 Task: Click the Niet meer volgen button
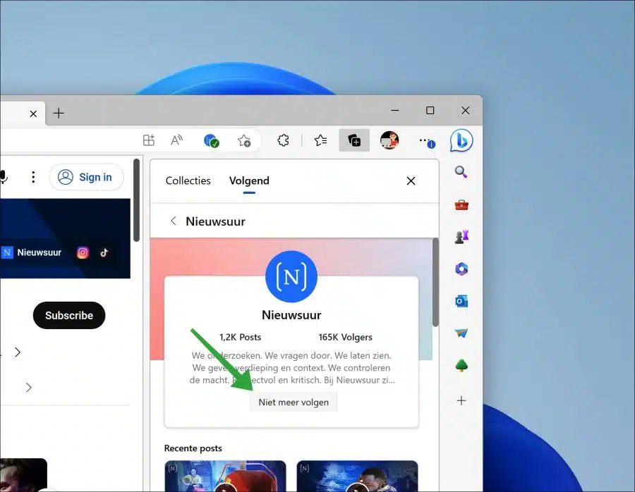pyautogui.click(x=294, y=402)
